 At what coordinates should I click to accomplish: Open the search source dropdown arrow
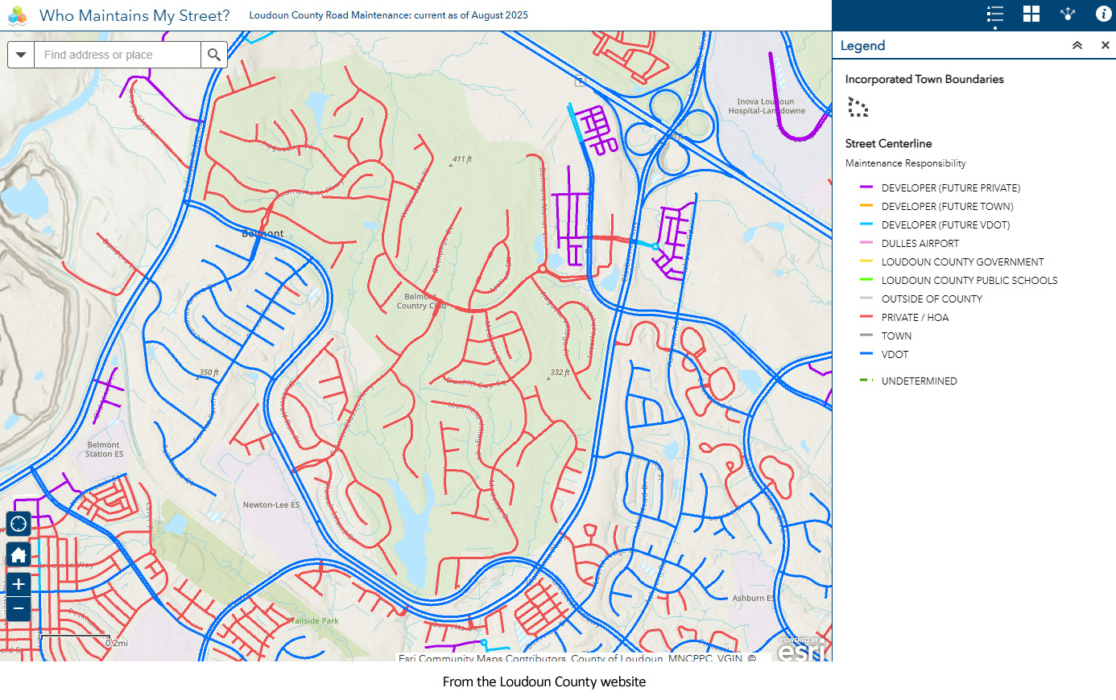pos(21,55)
